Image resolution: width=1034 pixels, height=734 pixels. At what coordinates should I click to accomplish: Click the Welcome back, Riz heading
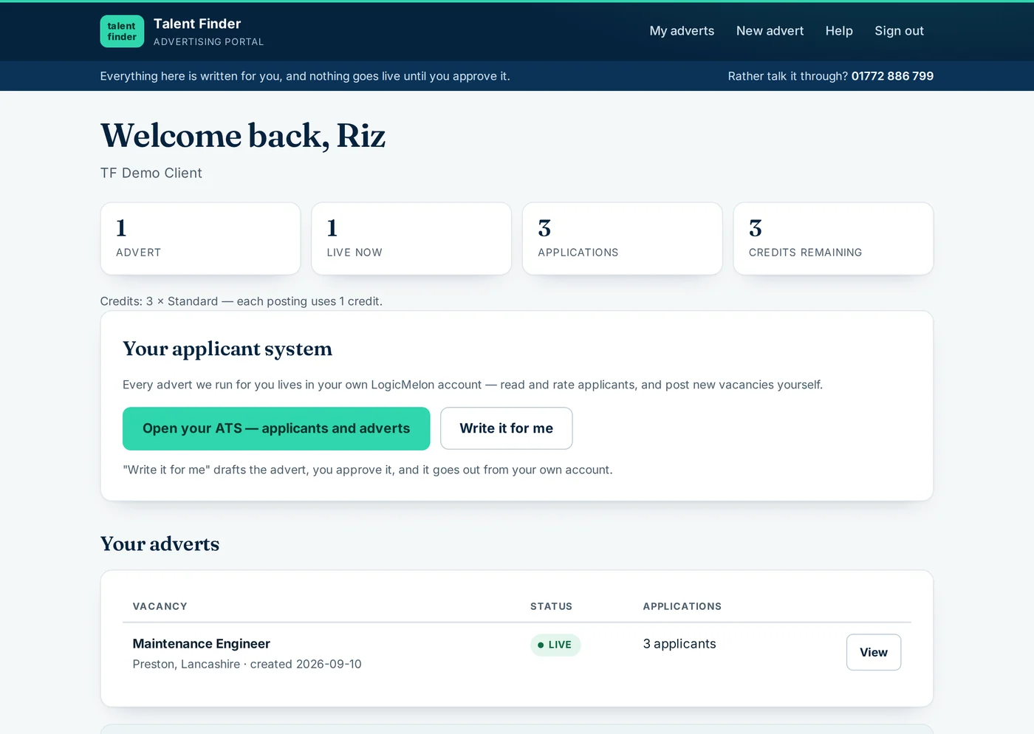pos(243,136)
